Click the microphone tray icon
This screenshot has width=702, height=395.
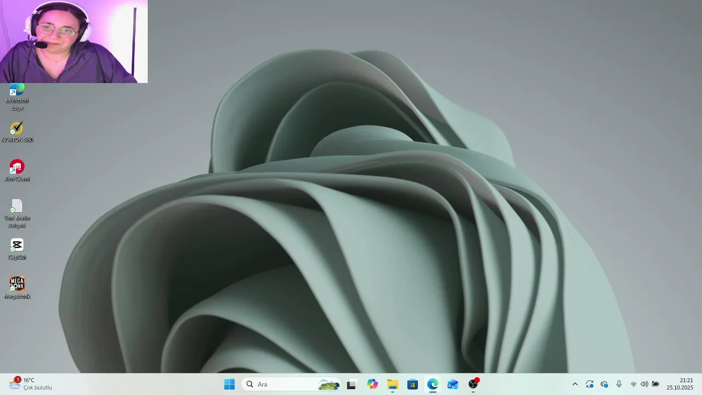pos(619,385)
